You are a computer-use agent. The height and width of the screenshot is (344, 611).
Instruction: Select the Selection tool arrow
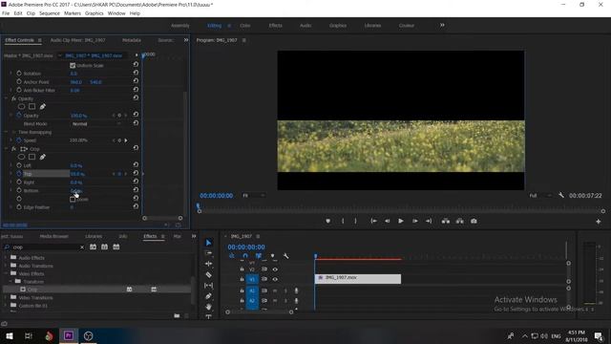click(x=208, y=243)
